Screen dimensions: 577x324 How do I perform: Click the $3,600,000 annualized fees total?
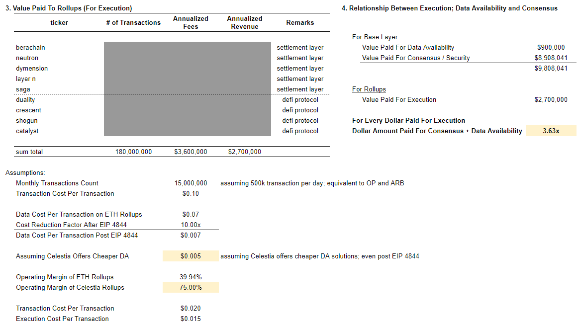tap(191, 152)
